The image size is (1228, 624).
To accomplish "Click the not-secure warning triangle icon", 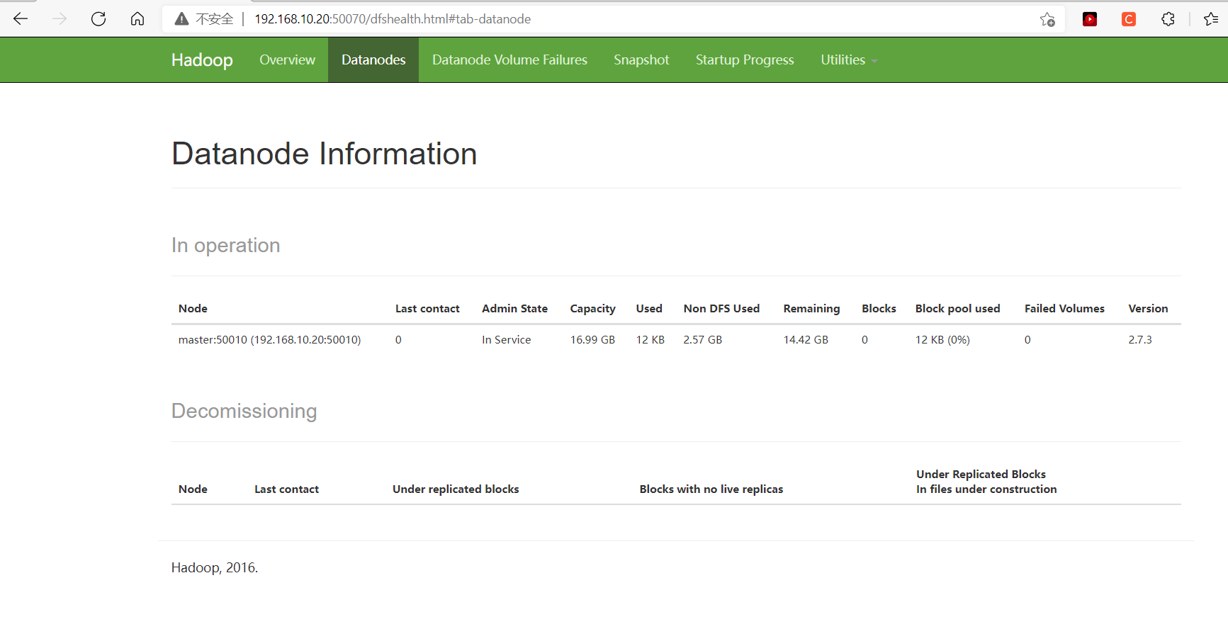I will pyautogui.click(x=182, y=19).
